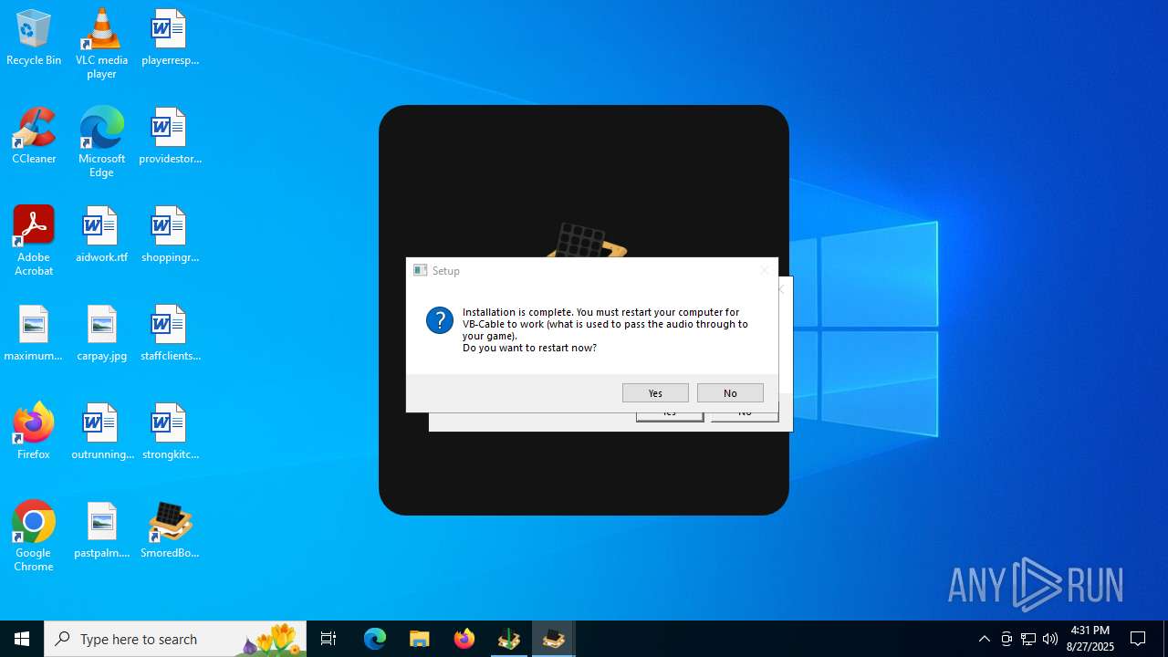Select the pastpalm image file

101,530
